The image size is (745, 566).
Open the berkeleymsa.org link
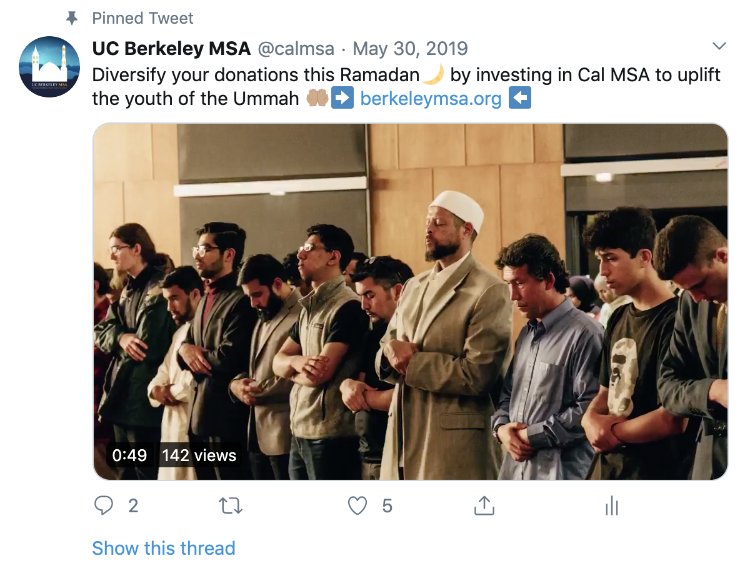(431, 99)
